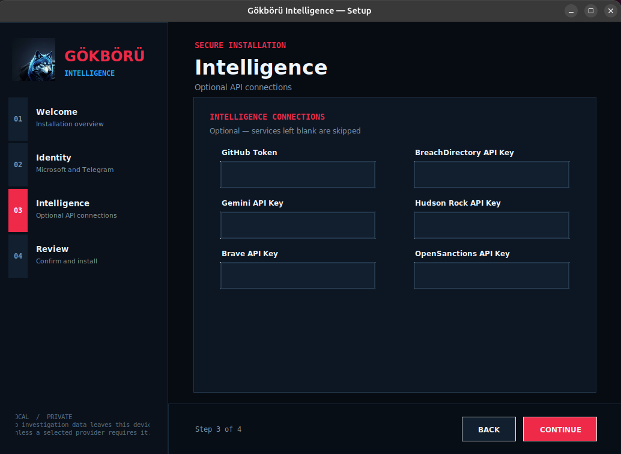Open the Welcome step in sidebar
621x454 pixels.
point(83,119)
